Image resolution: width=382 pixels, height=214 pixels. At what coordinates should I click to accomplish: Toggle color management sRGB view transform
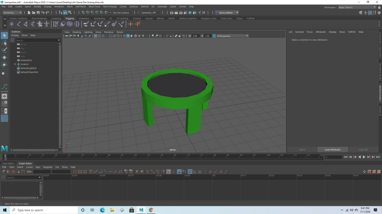pyautogui.click(x=214, y=36)
